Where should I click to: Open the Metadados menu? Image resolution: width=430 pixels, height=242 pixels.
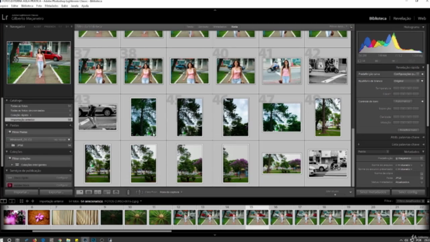pos(52,6)
